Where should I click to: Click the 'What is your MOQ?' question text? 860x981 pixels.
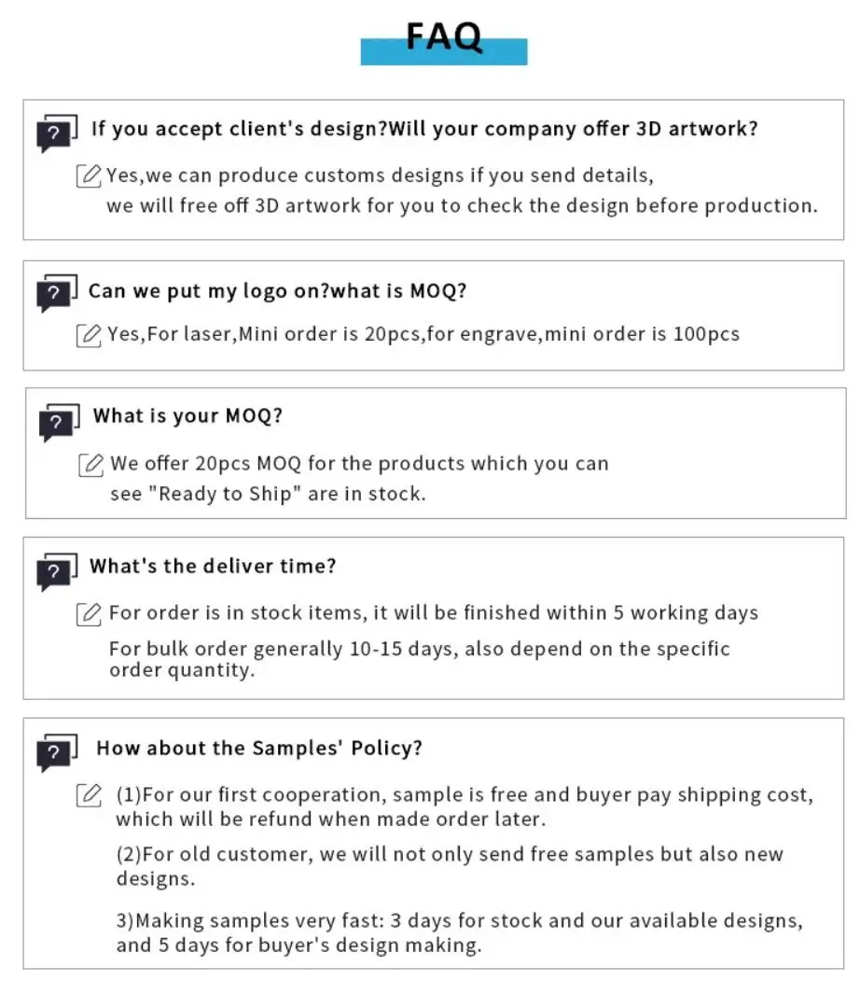click(187, 416)
